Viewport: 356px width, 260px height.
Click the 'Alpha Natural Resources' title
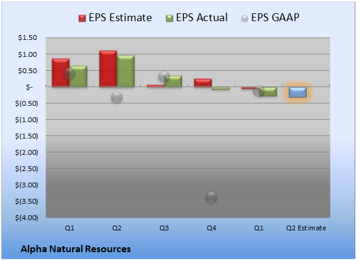(x=76, y=249)
